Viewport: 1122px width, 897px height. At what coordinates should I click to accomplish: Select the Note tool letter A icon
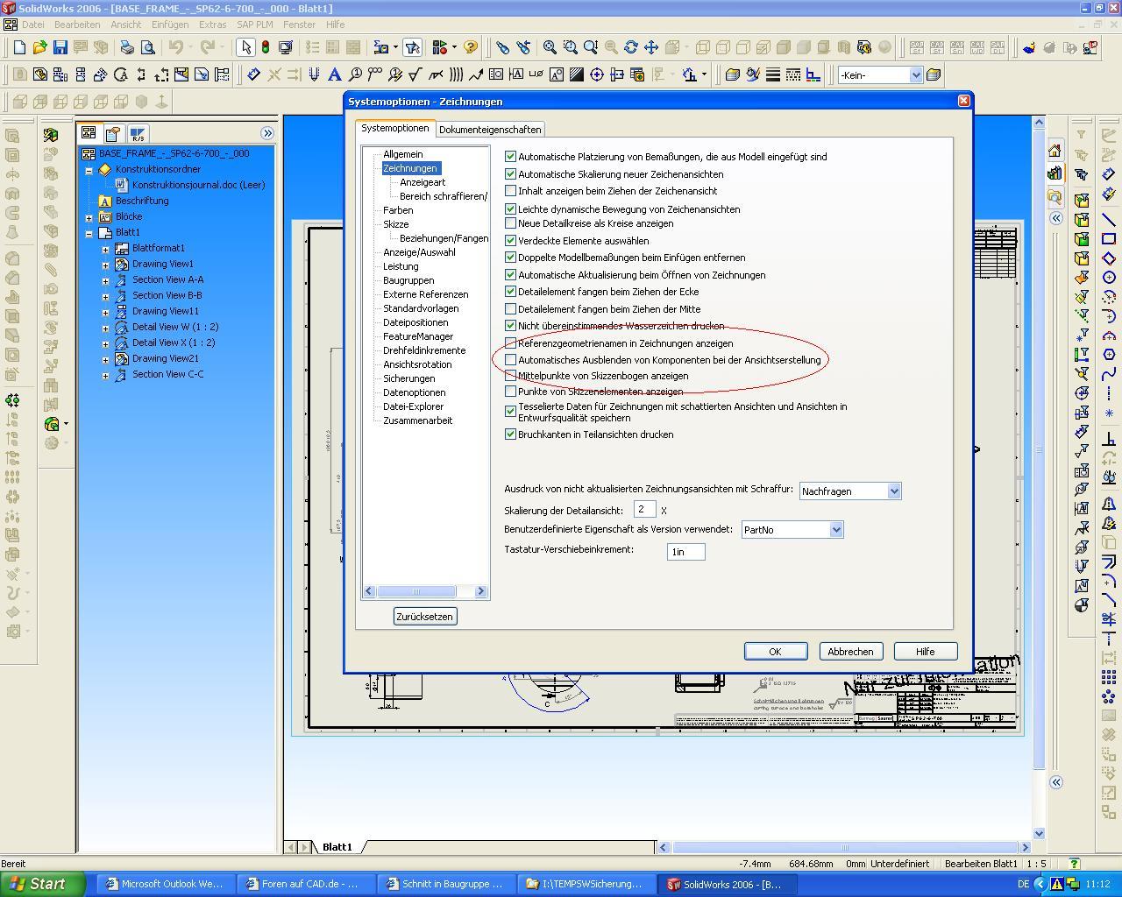click(x=334, y=75)
